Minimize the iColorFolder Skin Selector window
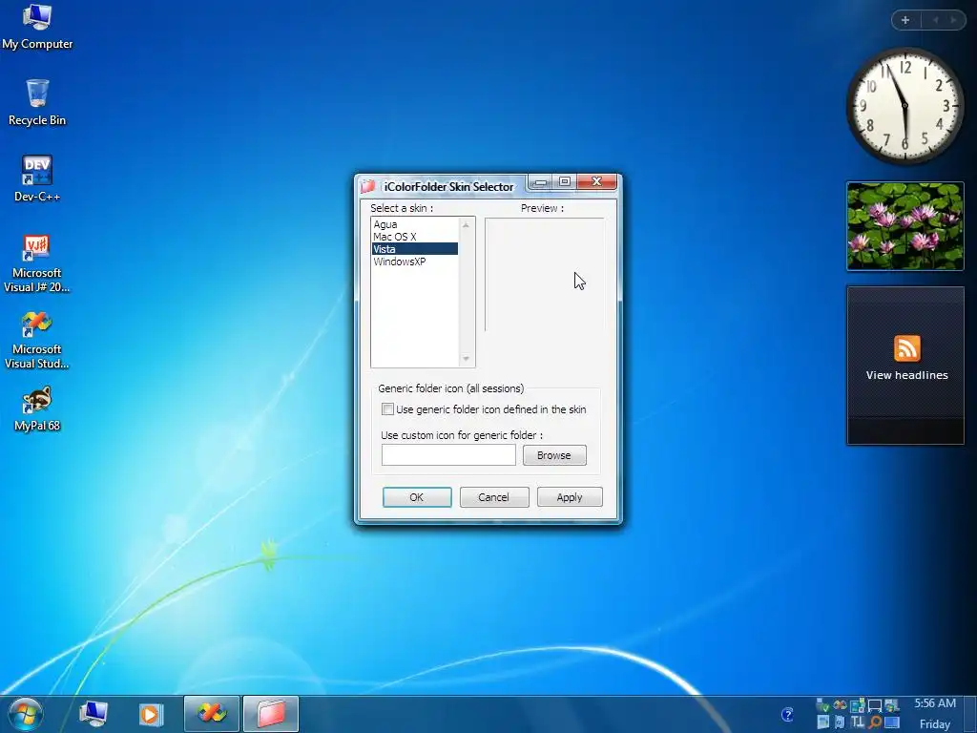977x733 pixels. [x=540, y=181]
